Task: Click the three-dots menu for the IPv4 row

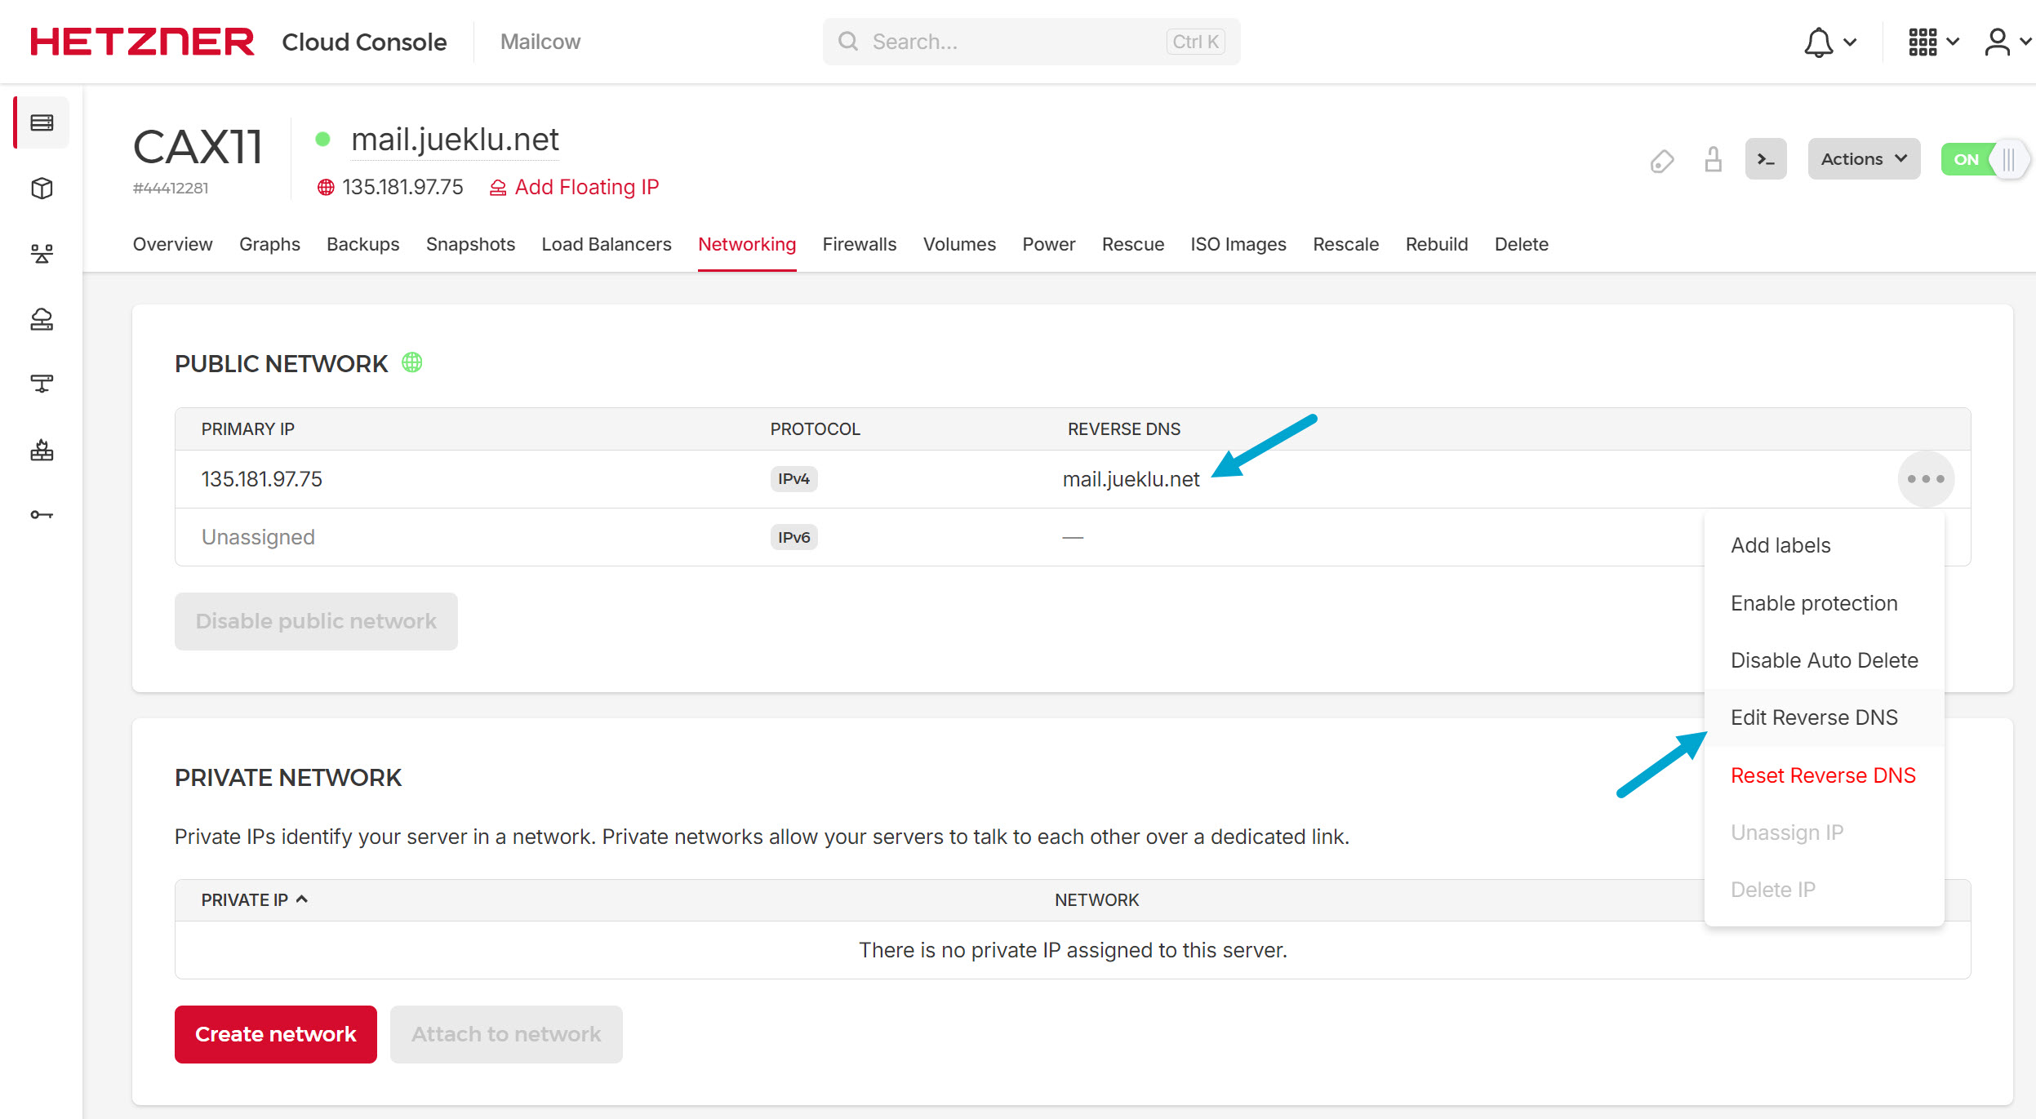Action: coord(1925,479)
